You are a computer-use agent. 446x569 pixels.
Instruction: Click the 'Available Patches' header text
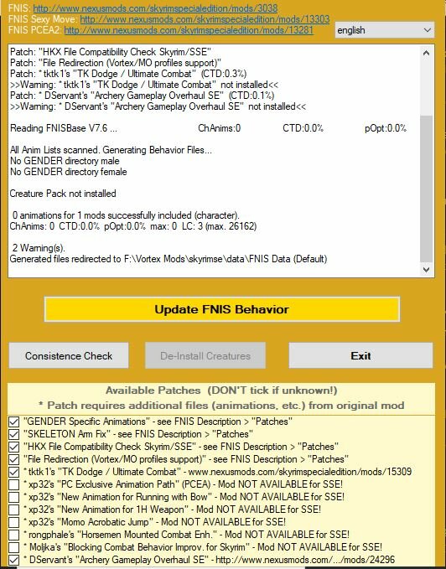tap(221, 391)
